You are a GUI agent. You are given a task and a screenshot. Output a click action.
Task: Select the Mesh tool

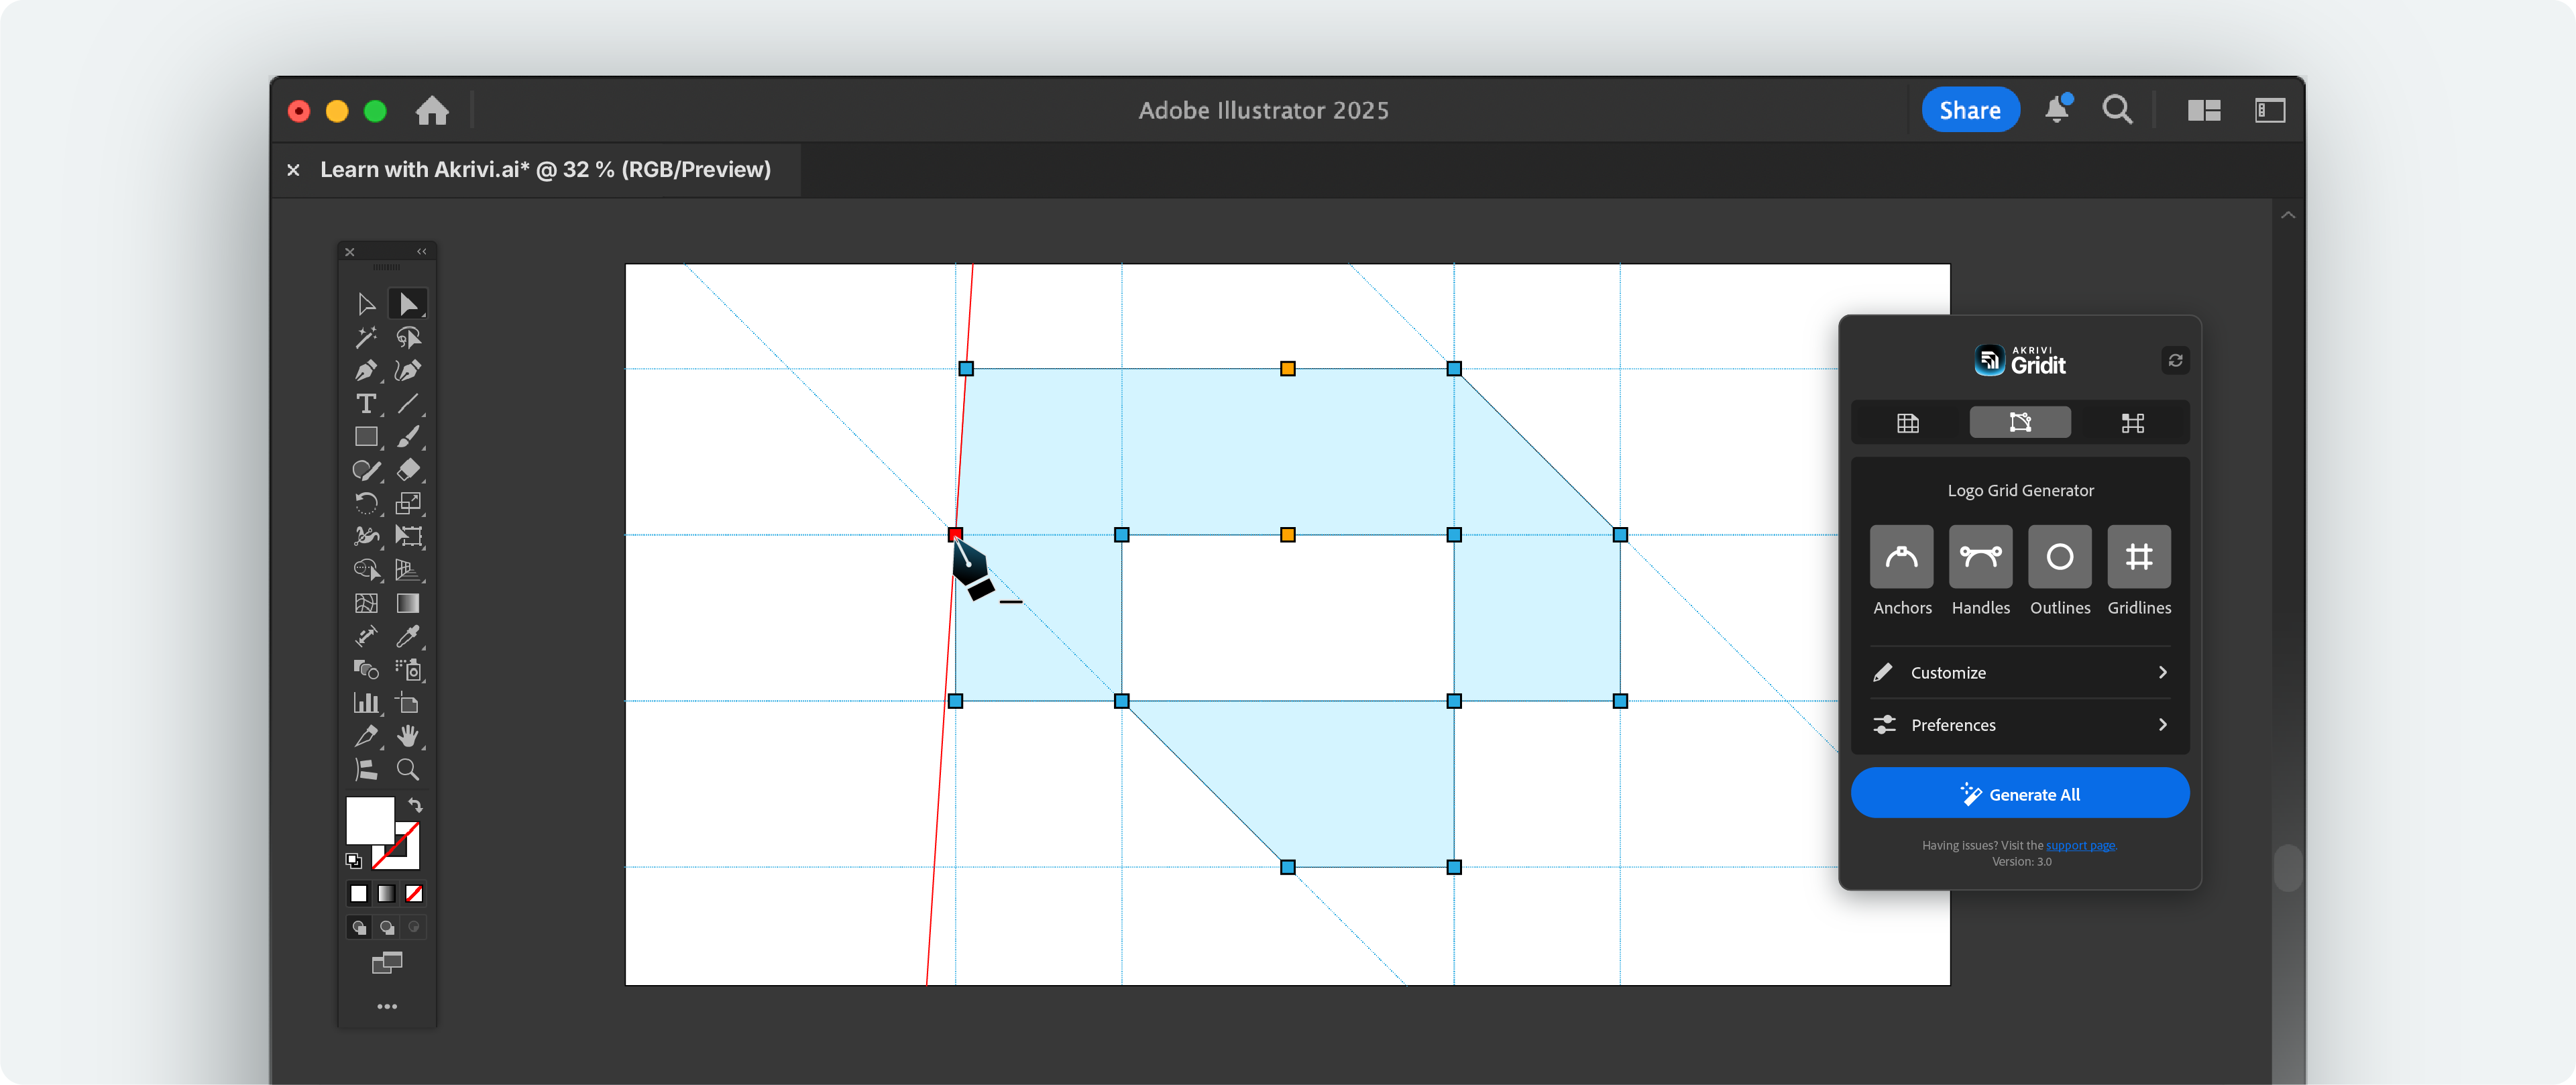pos(366,603)
